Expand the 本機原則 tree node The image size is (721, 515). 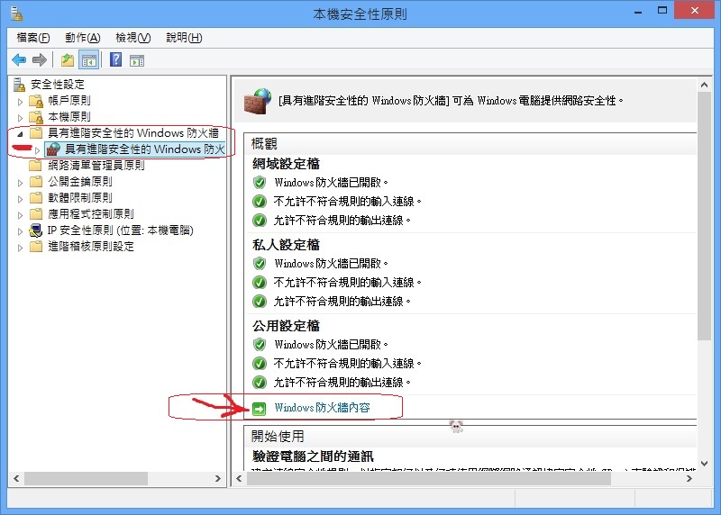[x=20, y=118]
